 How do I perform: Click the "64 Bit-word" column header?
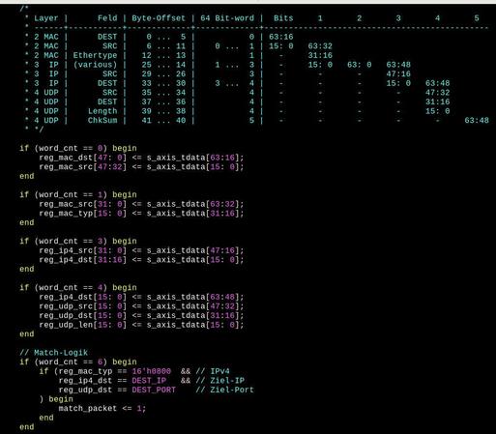point(227,18)
